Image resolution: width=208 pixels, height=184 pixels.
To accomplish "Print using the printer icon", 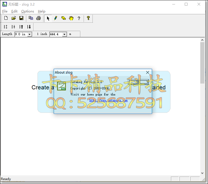I will coord(39,18).
